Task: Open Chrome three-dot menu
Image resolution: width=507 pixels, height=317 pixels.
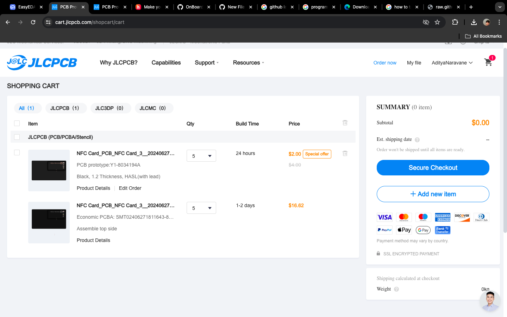Action: (499, 22)
